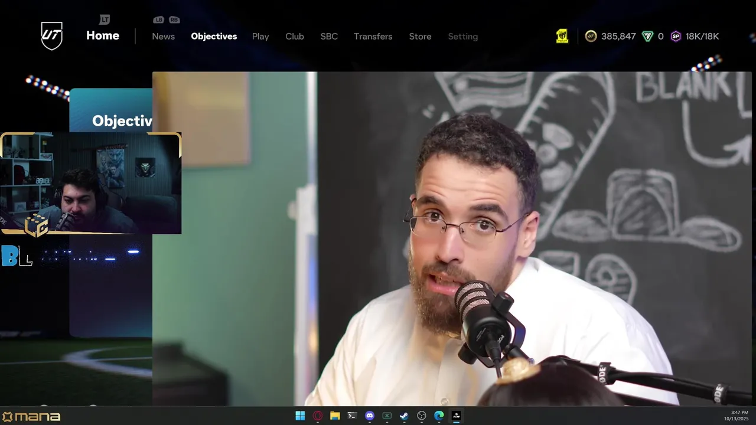Image resolution: width=756 pixels, height=425 pixels.
Task: Open the SBC tab
Action: coord(329,37)
